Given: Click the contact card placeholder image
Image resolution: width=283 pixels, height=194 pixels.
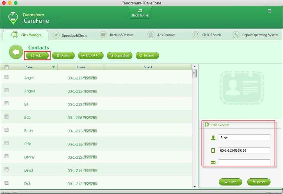Looking at the screenshot, I should (x=242, y=87).
